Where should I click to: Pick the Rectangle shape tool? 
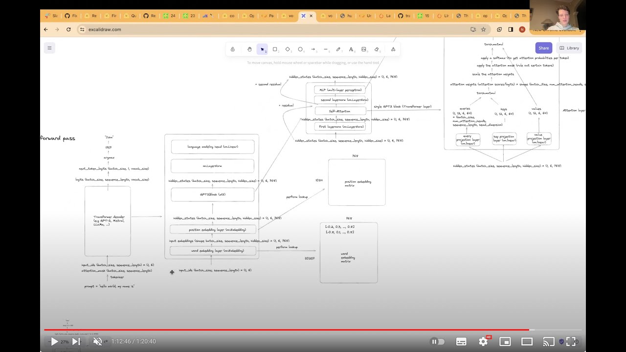coord(275,49)
